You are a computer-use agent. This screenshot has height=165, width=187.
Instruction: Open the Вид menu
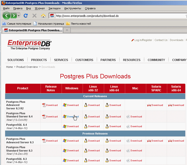(29, 8)
